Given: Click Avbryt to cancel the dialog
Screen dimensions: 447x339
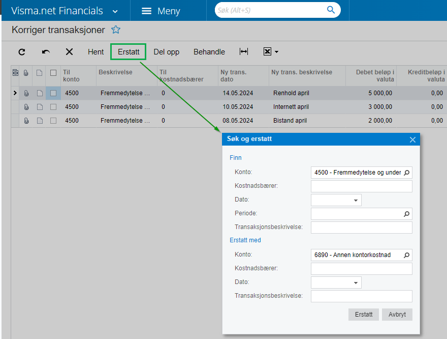Looking at the screenshot, I should (x=397, y=315).
